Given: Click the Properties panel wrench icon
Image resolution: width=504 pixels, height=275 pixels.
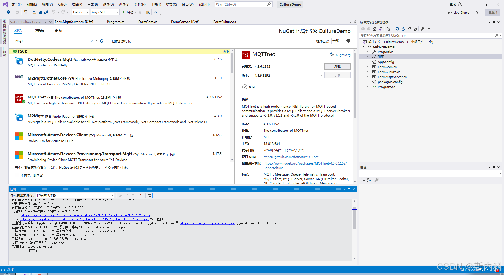Looking at the screenshot, I should coord(376,180).
